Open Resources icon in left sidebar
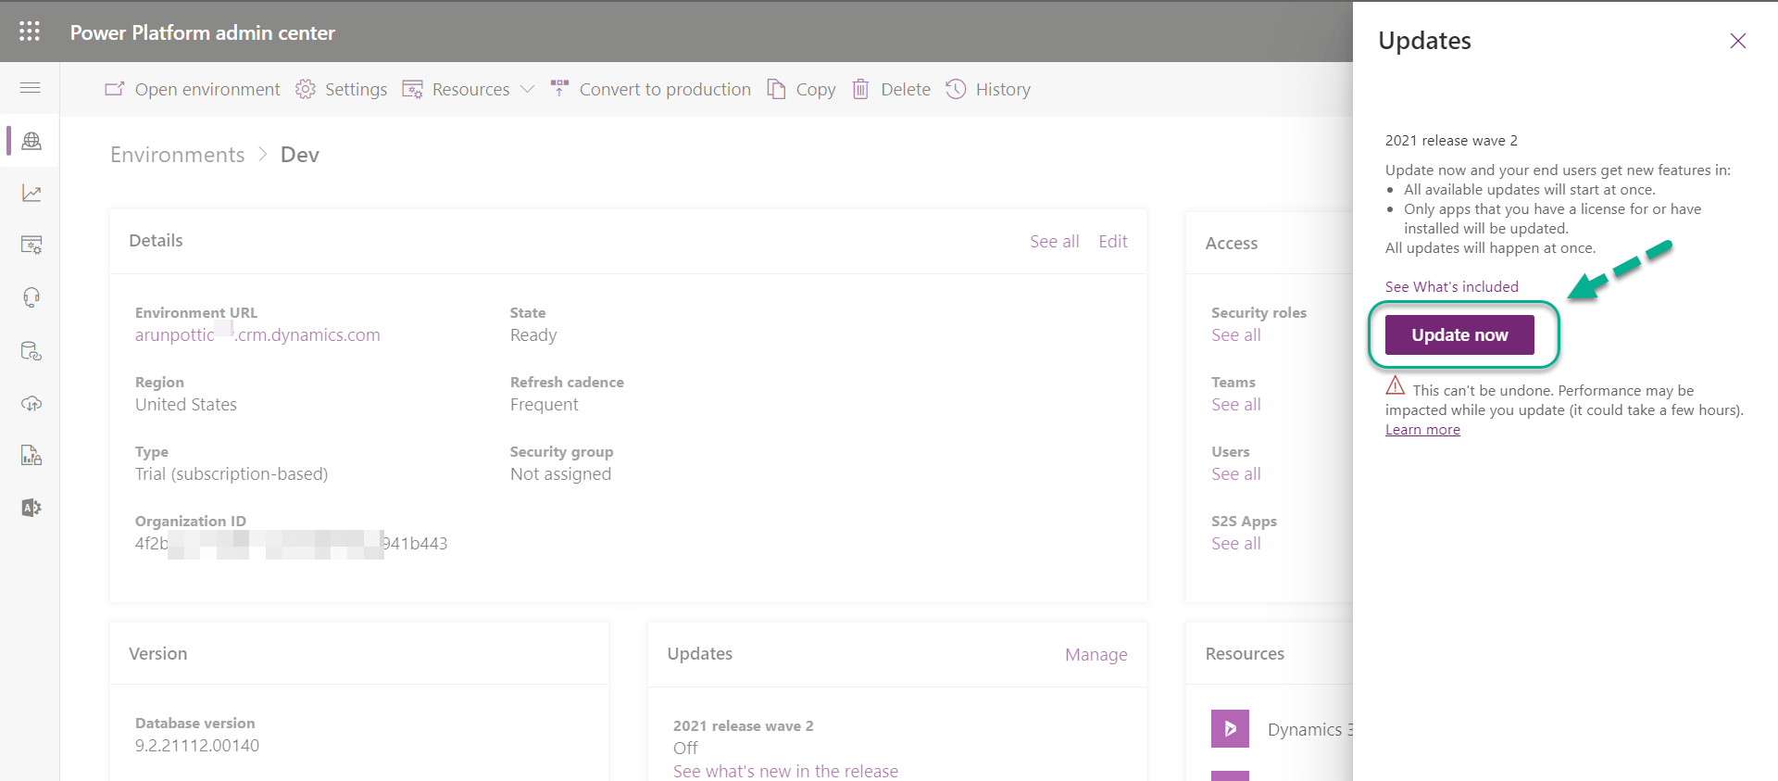 click(x=31, y=245)
